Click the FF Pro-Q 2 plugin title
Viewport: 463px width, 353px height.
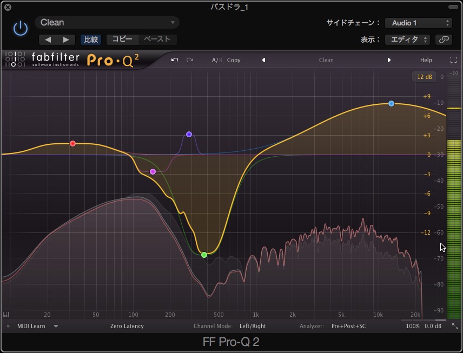click(231, 342)
